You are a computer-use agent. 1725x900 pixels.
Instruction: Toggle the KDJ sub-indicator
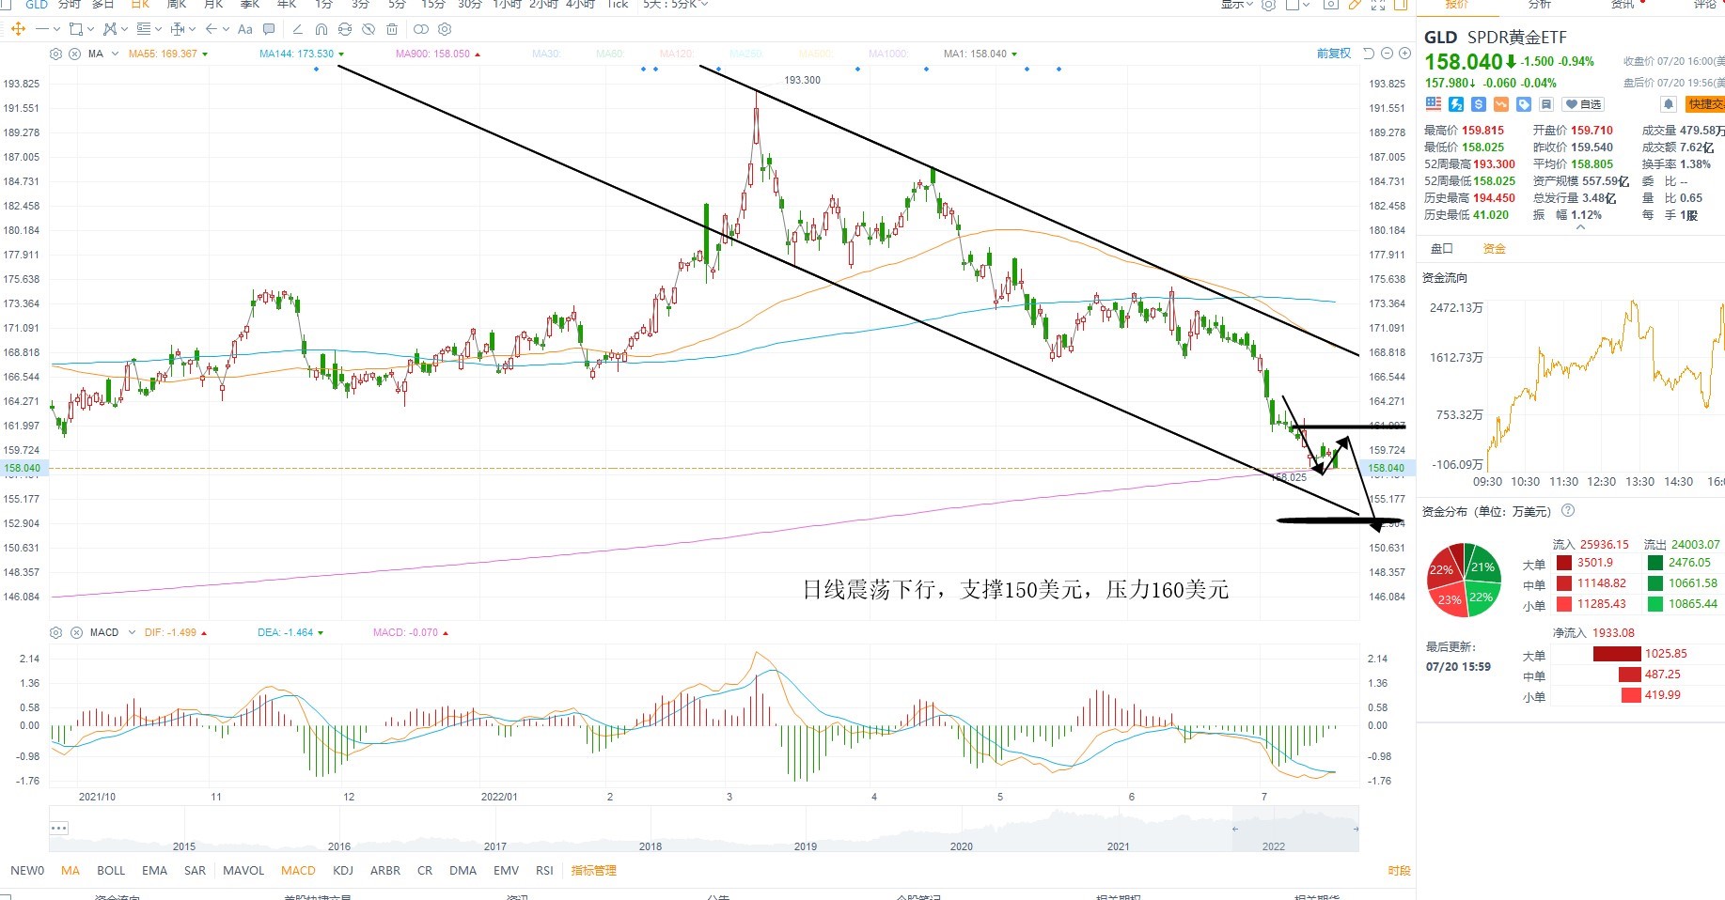coord(343,871)
